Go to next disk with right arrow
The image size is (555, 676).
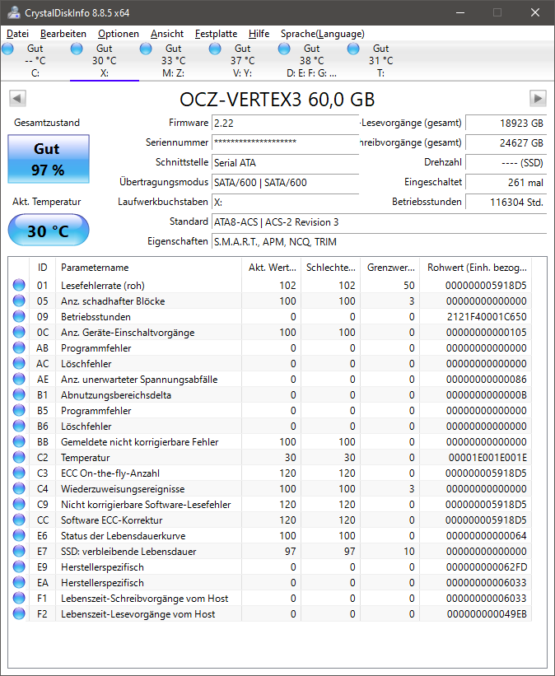pos(538,98)
